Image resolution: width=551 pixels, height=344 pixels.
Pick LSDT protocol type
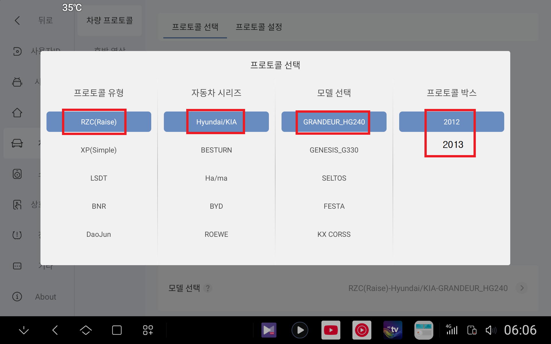pos(99,178)
